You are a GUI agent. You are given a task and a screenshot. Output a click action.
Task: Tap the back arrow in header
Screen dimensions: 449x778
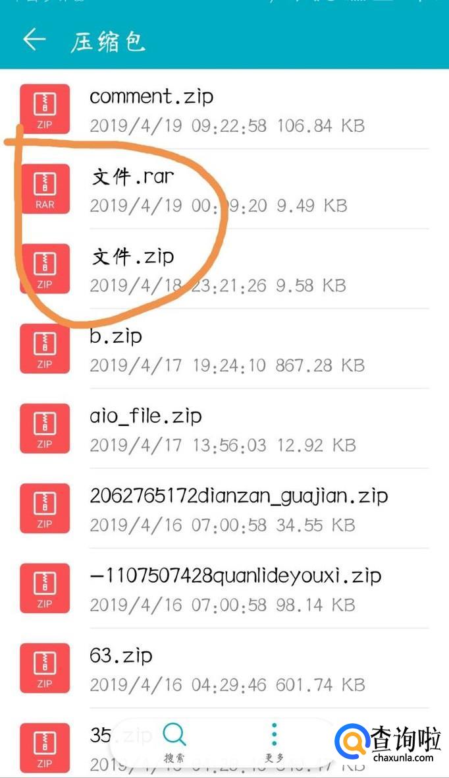tap(34, 39)
